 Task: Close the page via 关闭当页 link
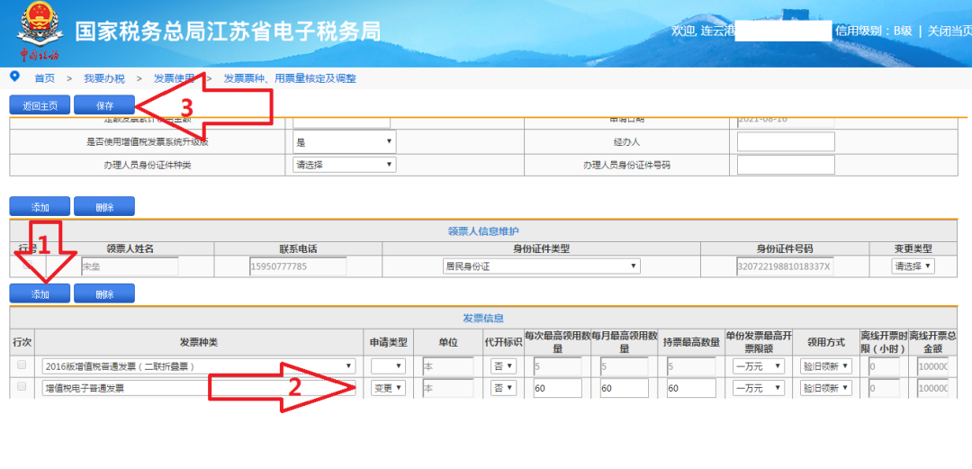coord(949,31)
